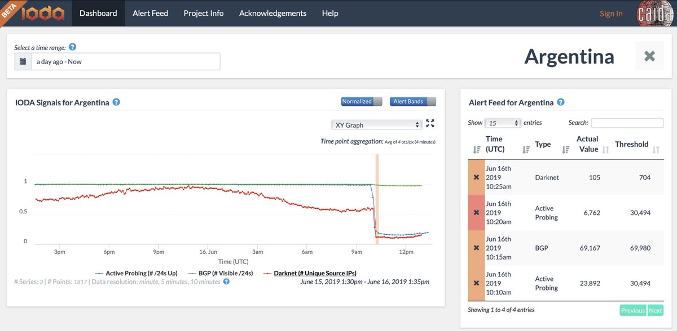
Task: Click the help icon after Data resolution text
Action: [x=226, y=281]
